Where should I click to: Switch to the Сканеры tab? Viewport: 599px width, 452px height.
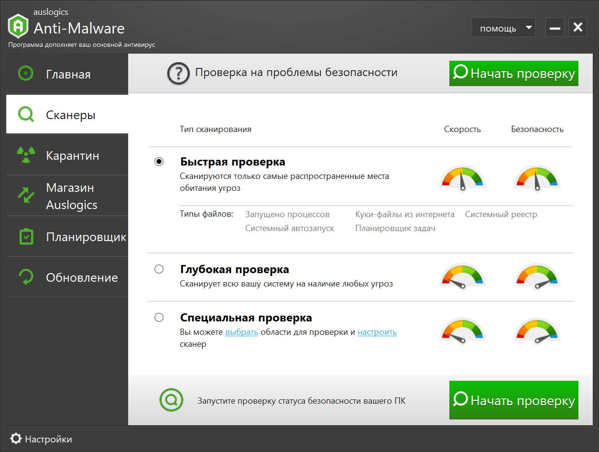67,114
